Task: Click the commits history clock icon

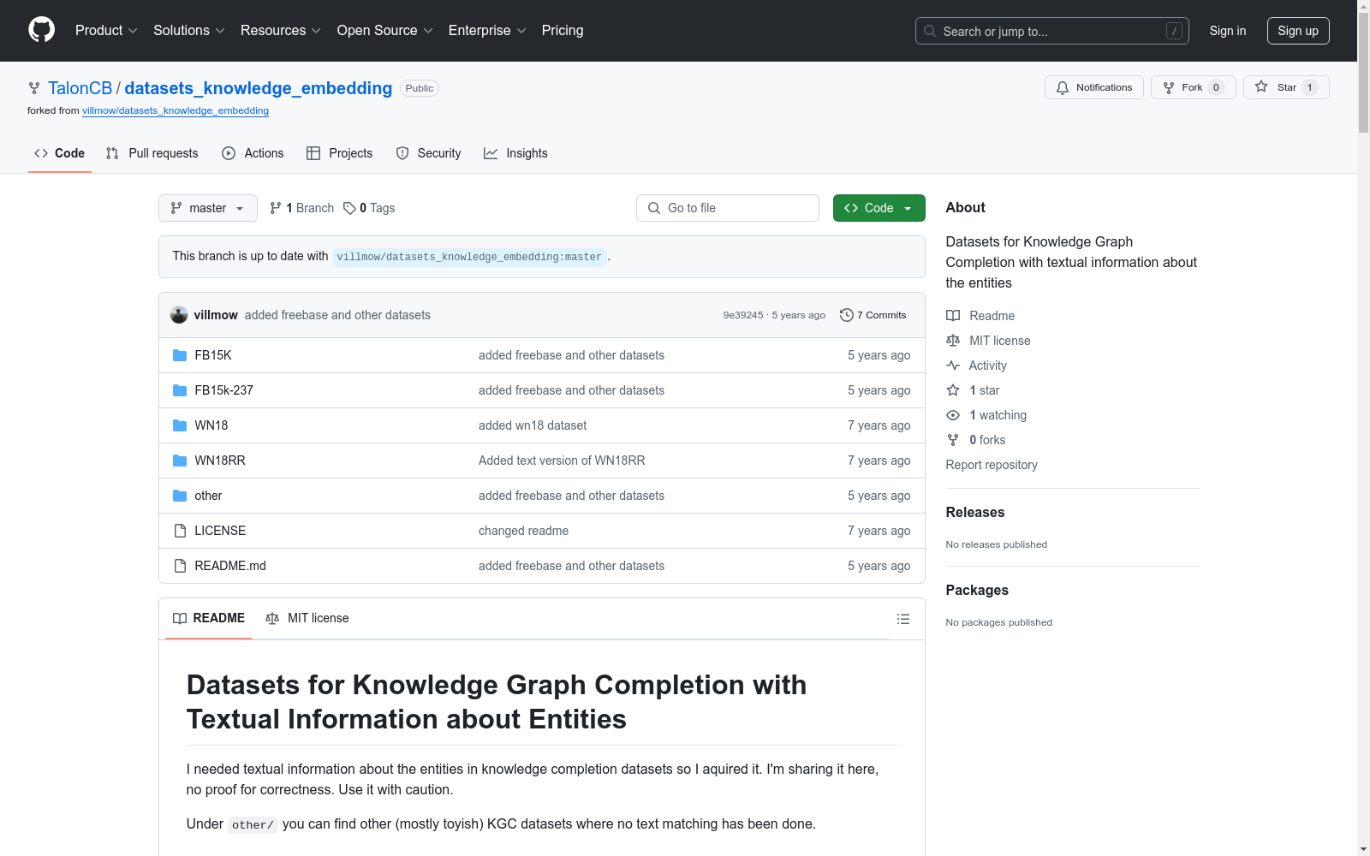Action: tap(847, 315)
